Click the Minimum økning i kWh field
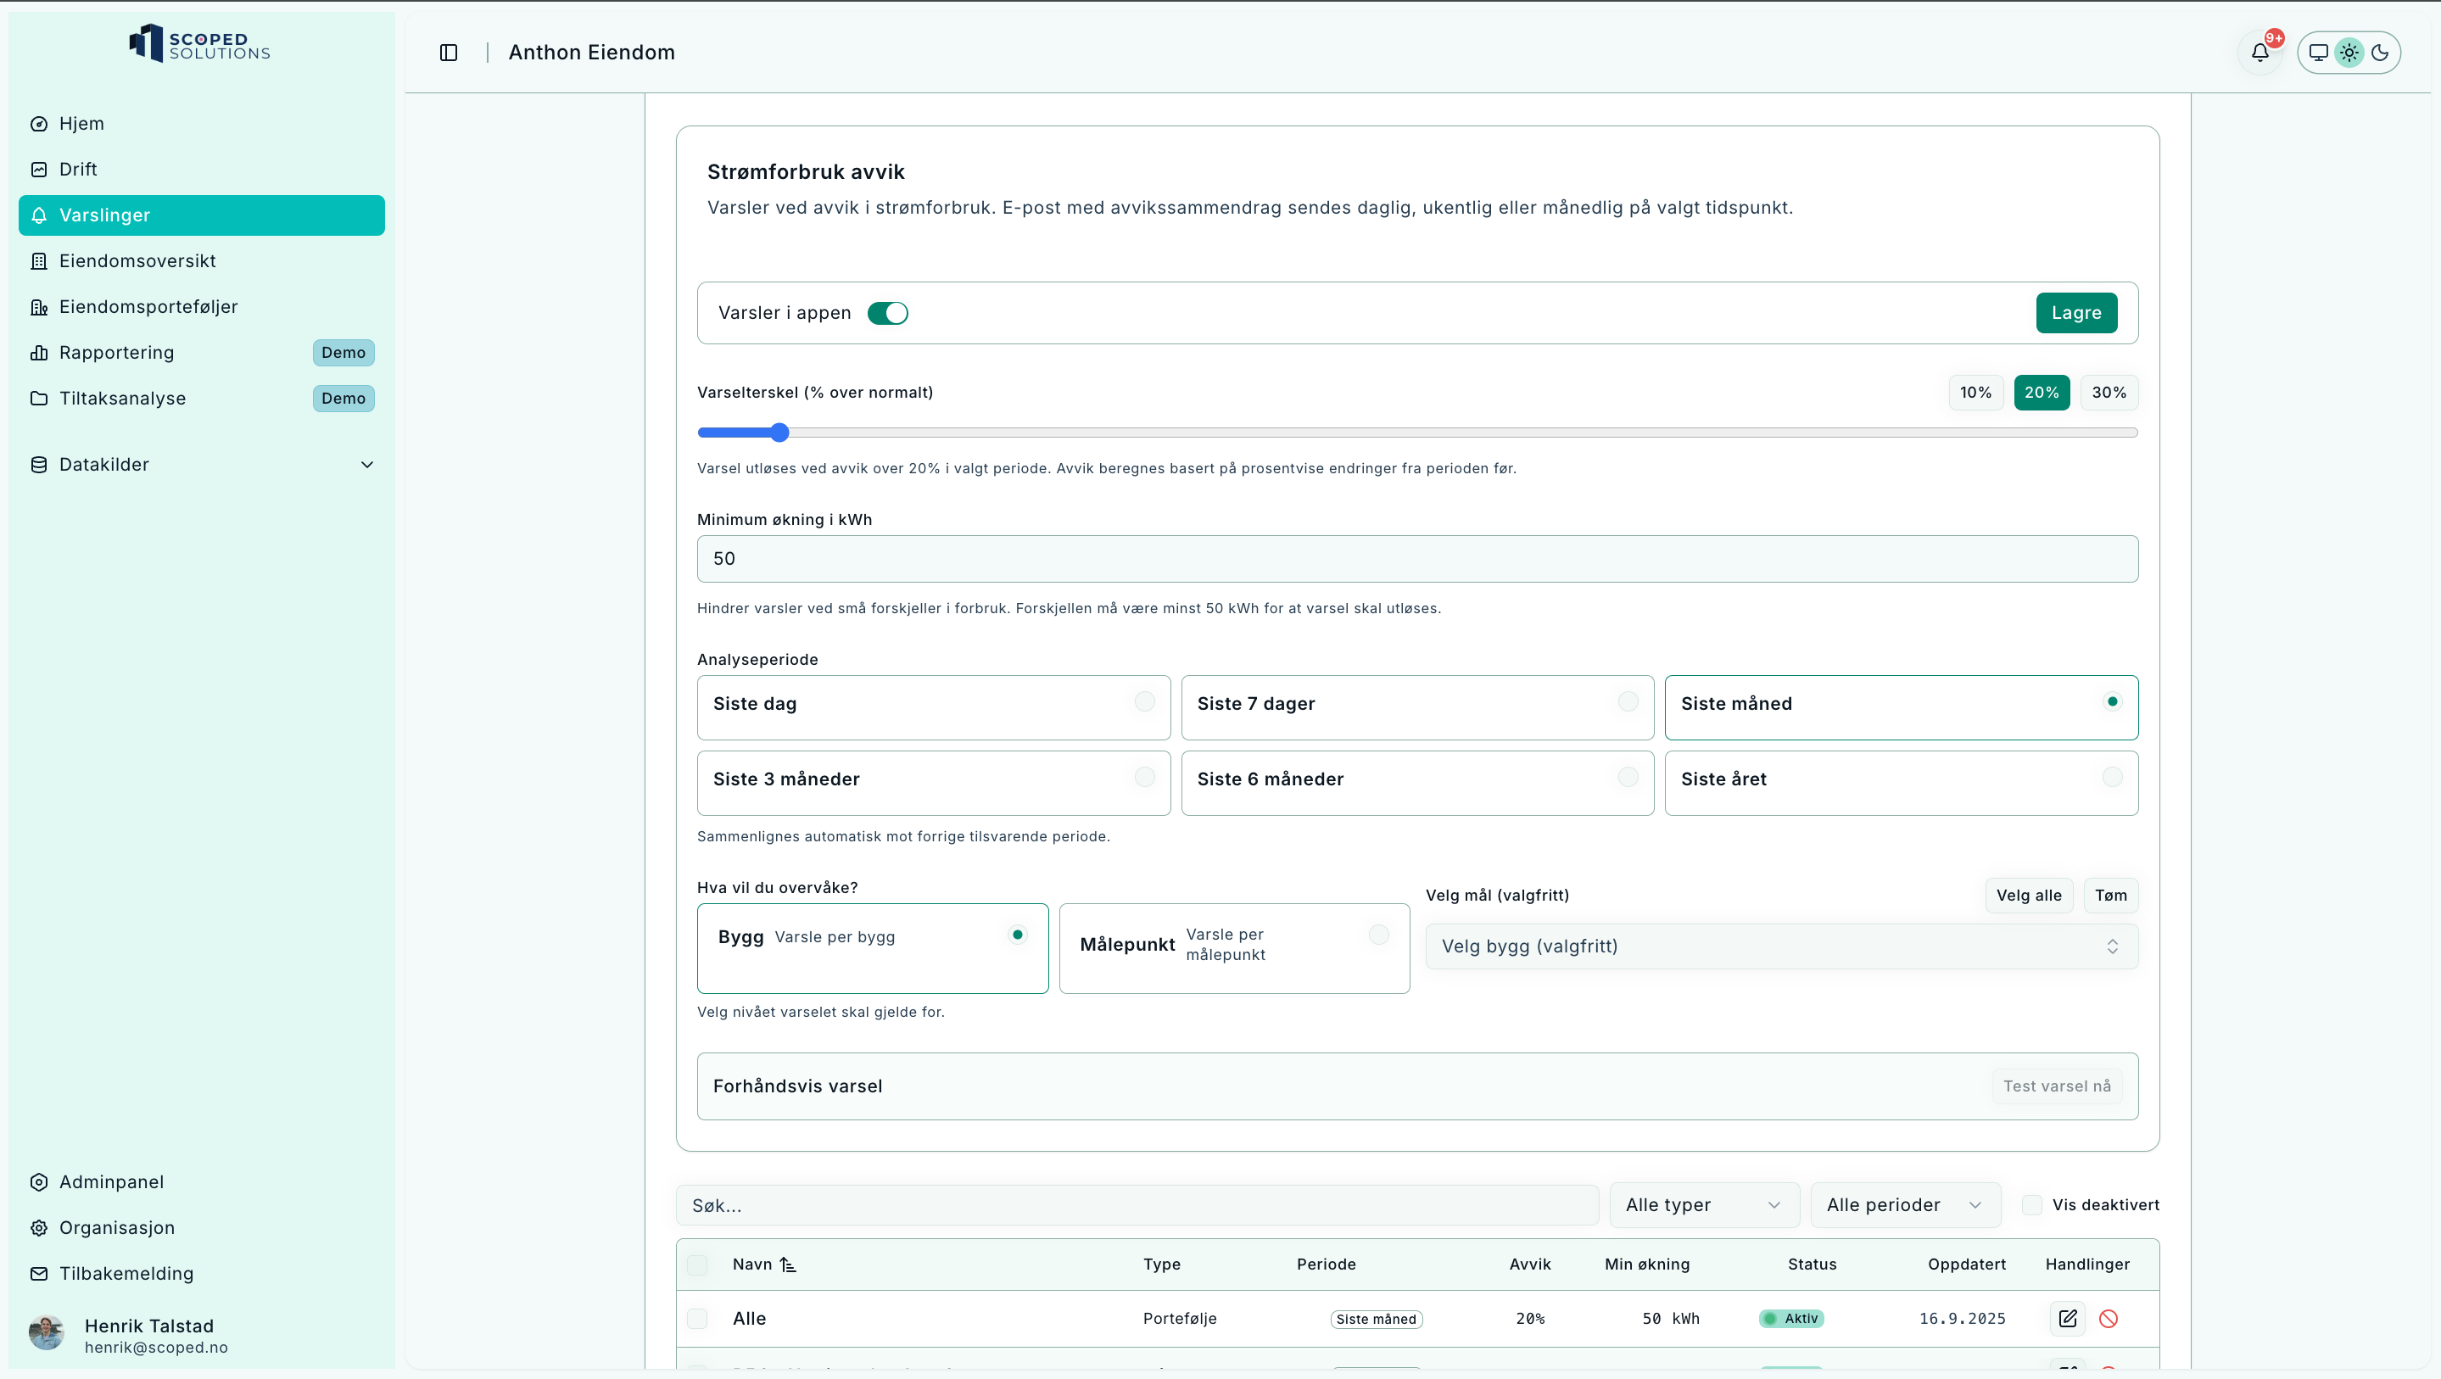2441x1379 pixels. point(1416,559)
